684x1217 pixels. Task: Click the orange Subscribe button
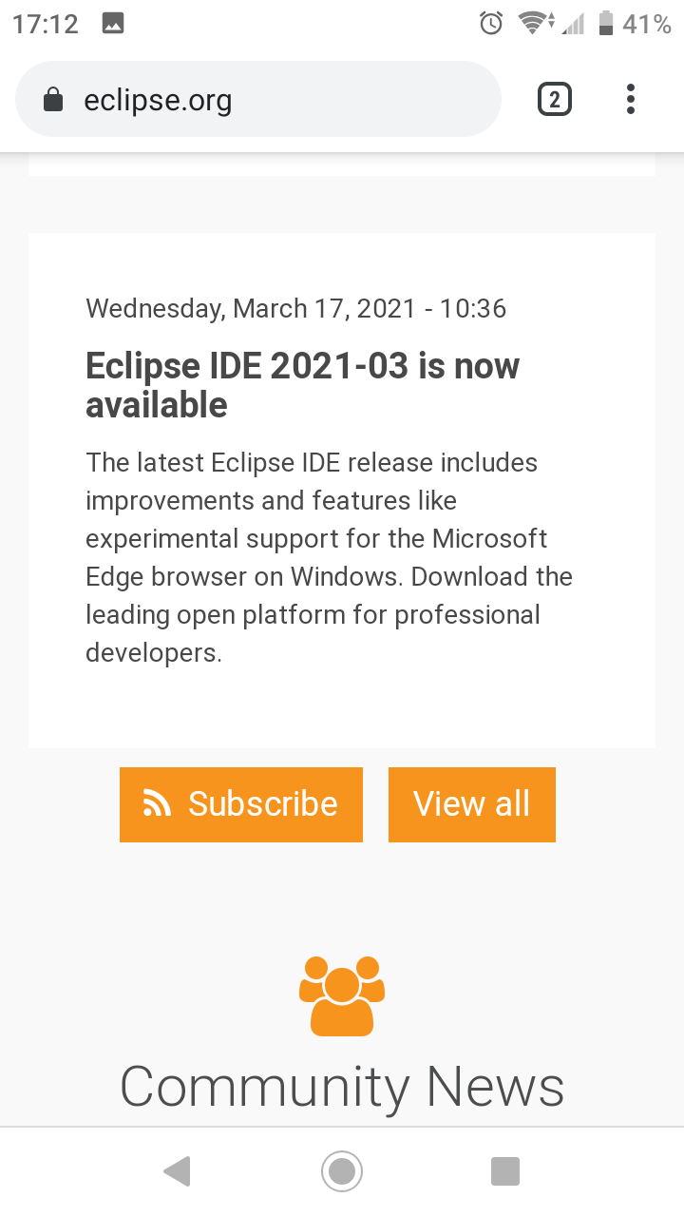click(x=241, y=804)
